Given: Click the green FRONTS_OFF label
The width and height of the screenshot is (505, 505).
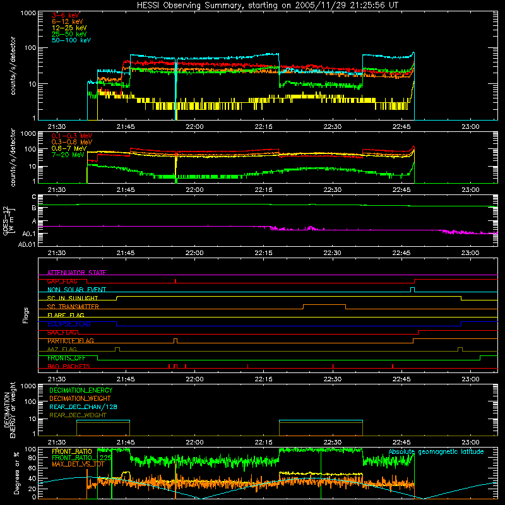Looking at the screenshot, I should [66, 358].
